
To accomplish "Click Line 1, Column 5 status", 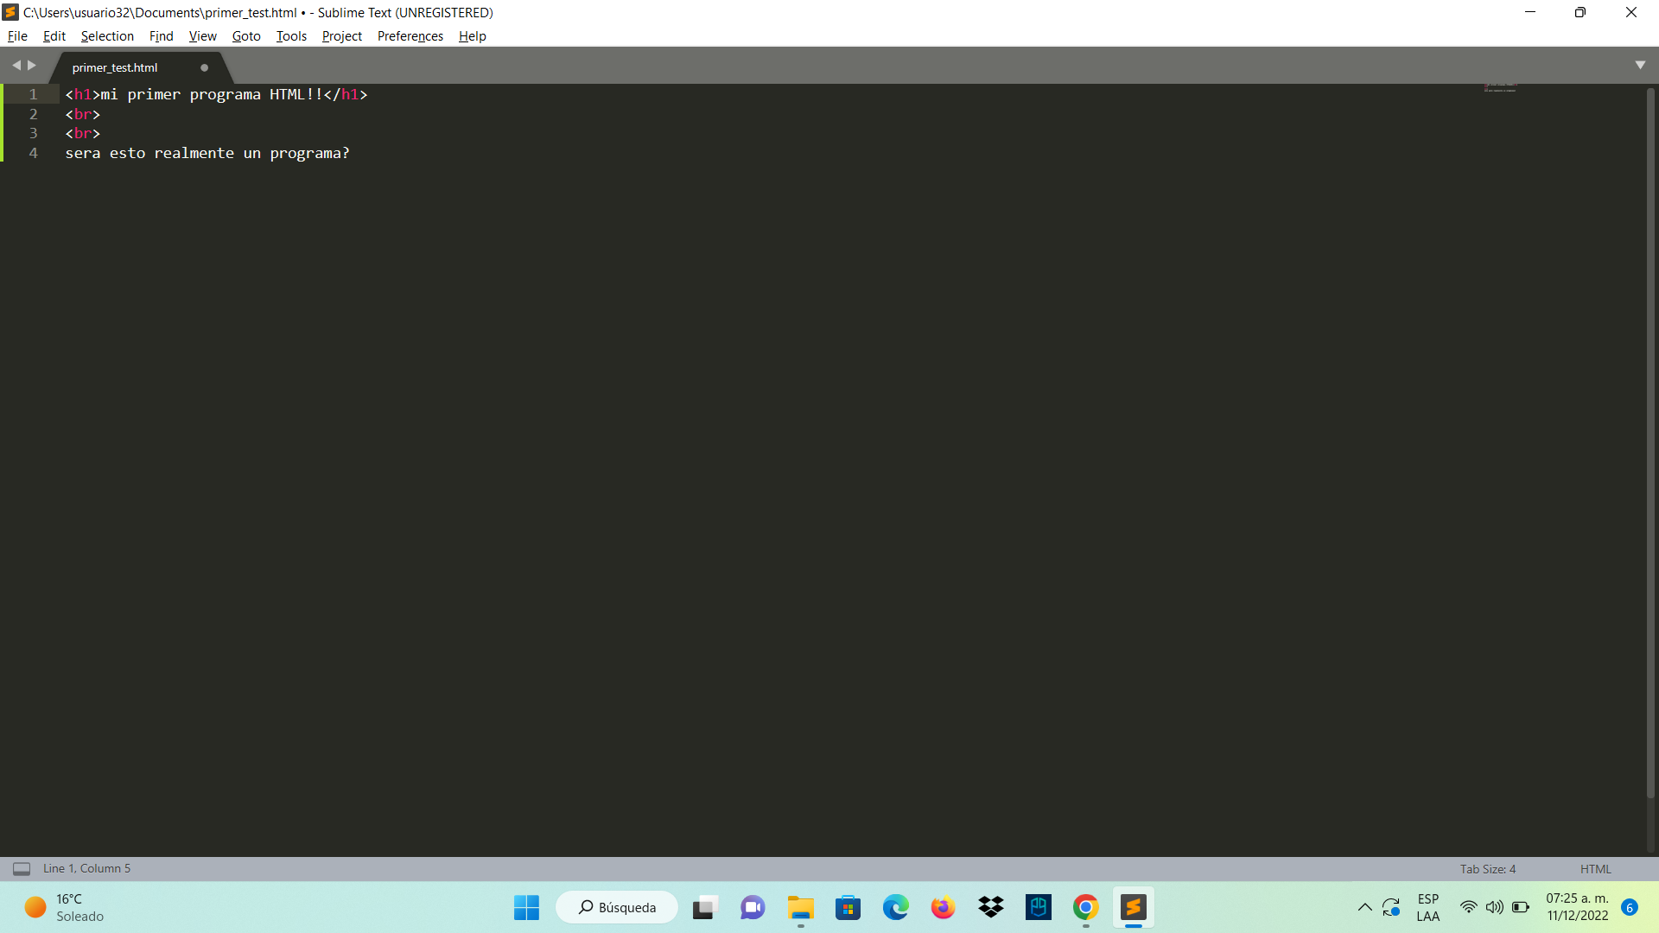I will tap(86, 869).
